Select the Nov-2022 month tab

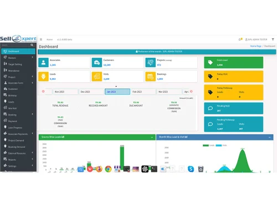coord(65,92)
